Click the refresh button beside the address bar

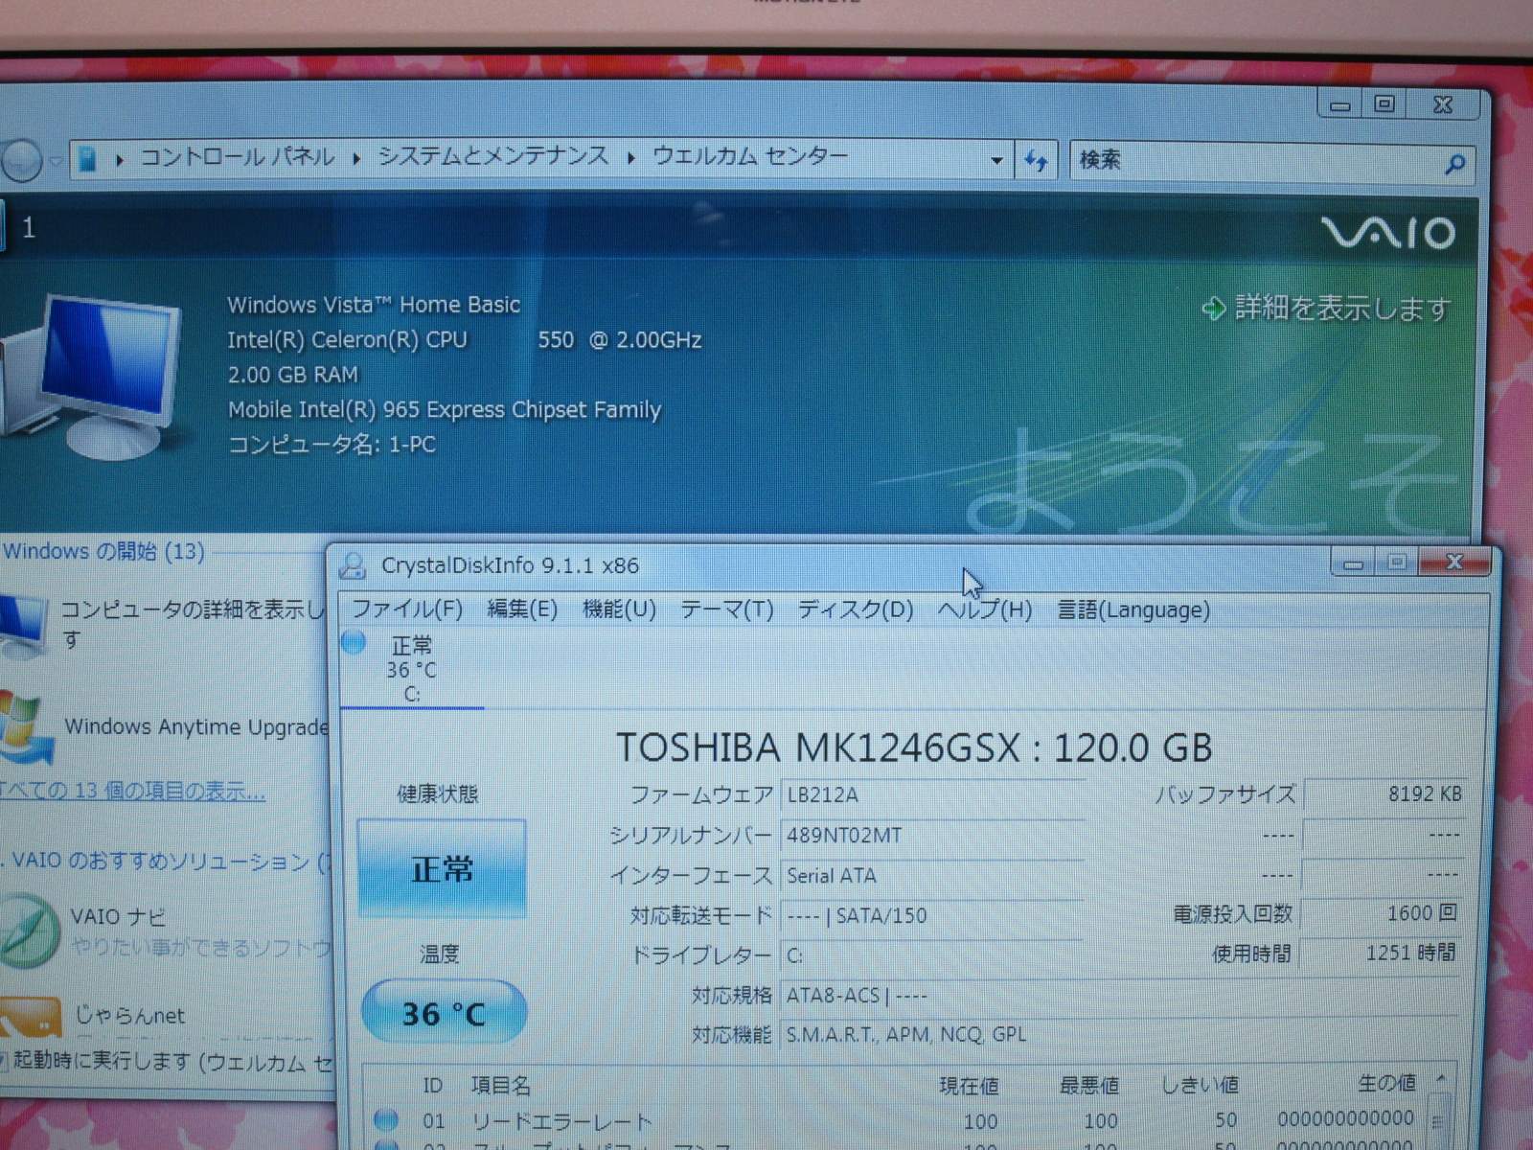click(x=1036, y=160)
